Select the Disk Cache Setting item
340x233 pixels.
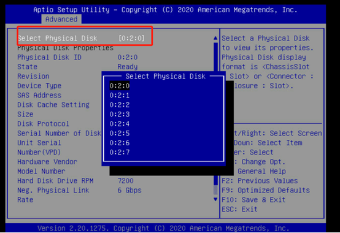click(53, 105)
